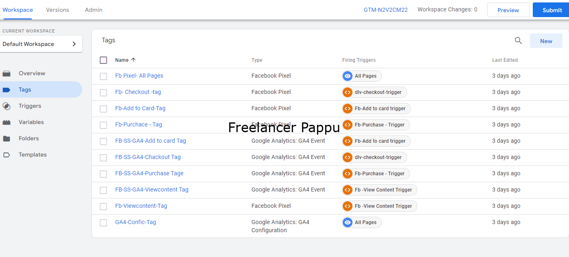
Task: Click the Preview button
Action: 508,10
